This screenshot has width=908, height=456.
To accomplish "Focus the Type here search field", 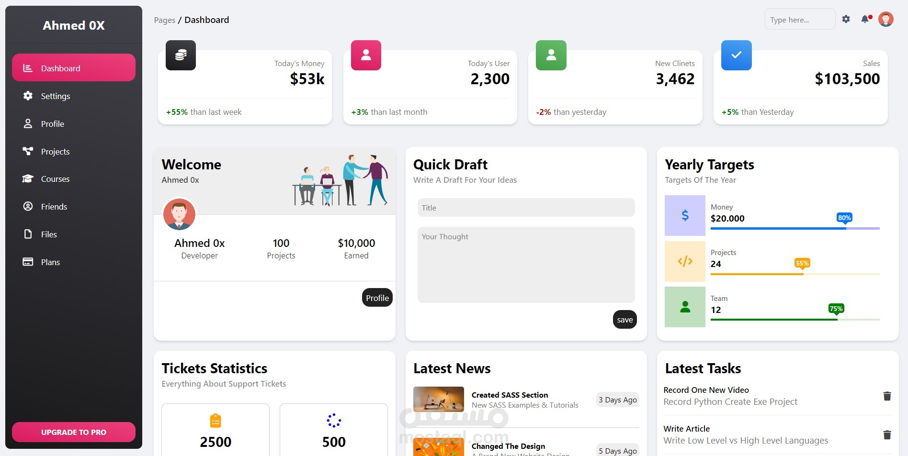I will click(800, 20).
